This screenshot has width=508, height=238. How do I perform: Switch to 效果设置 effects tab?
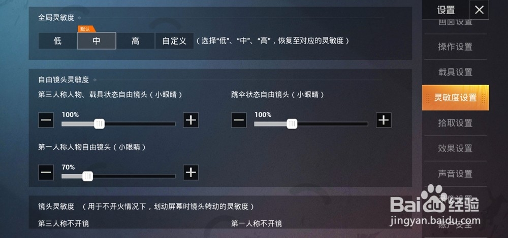click(x=455, y=148)
